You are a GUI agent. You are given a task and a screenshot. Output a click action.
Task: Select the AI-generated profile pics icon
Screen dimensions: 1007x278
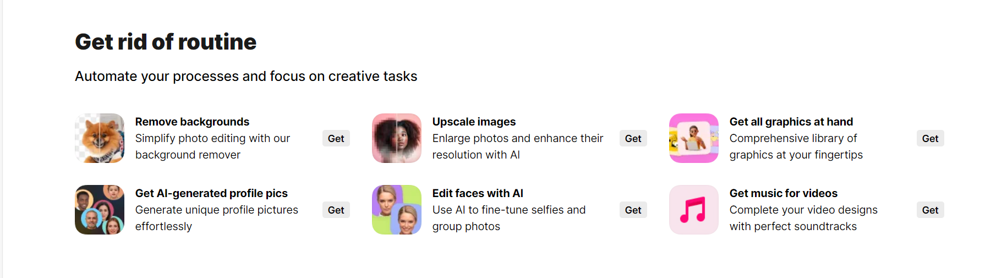point(100,210)
